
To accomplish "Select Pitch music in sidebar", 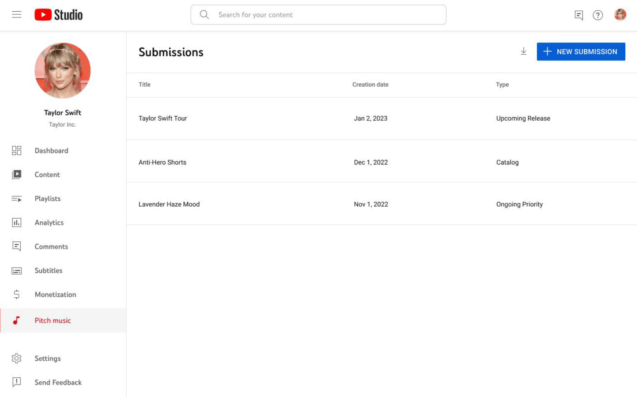I will point(63,320).
